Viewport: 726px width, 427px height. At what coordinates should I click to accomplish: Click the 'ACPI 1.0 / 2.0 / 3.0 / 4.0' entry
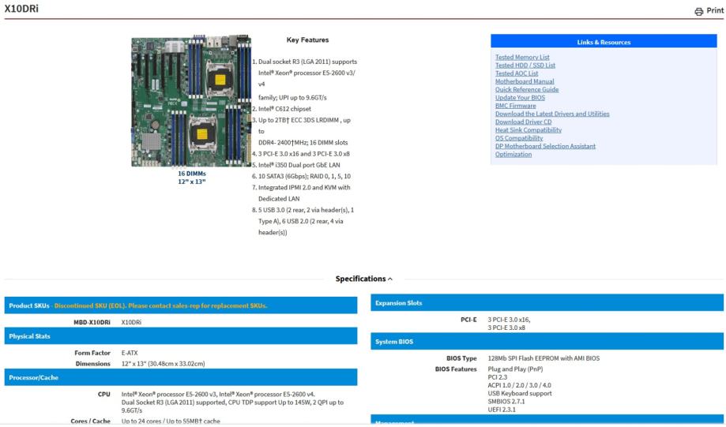520,385
